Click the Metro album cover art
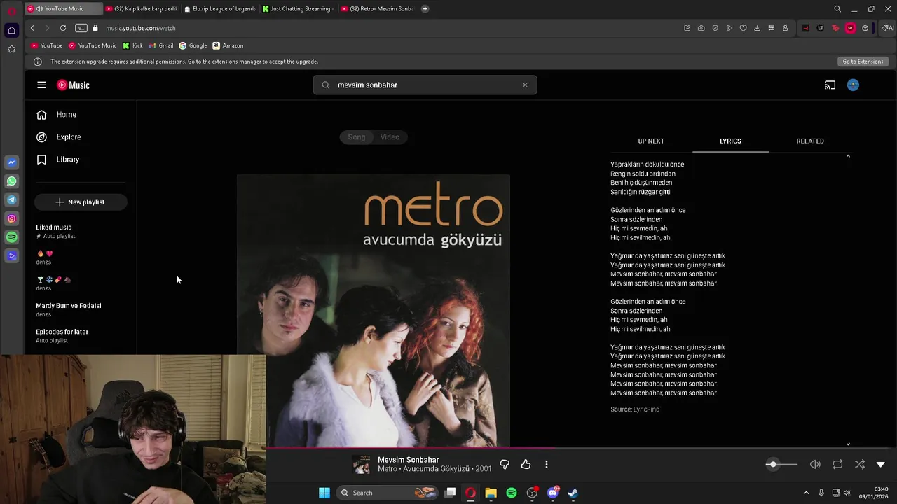 pos(374,311)
